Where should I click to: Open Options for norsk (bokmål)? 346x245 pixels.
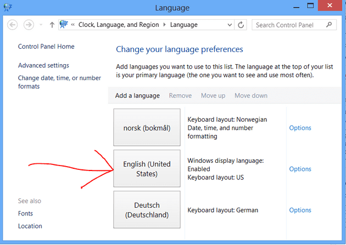coord(300,128)
